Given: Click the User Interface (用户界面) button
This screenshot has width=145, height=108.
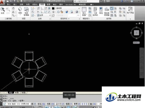Looking at the screenshot, I should pyautogui.click(x=130, y=10).
